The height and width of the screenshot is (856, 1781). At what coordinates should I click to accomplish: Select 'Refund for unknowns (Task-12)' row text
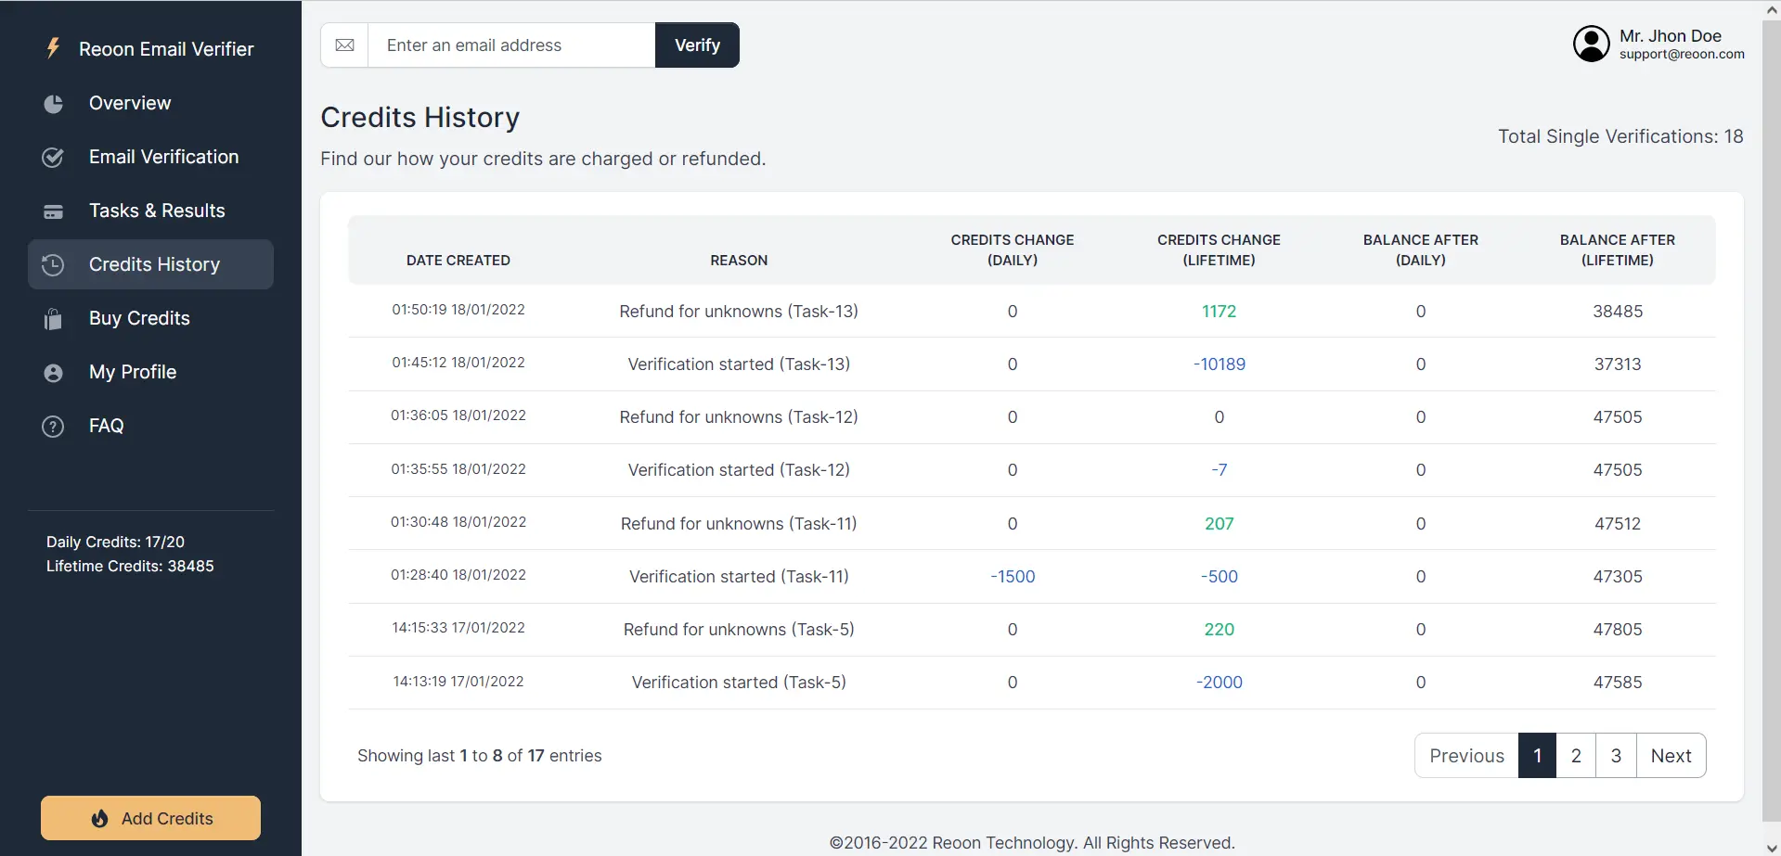pyautogui.click(x=739, y=417)
